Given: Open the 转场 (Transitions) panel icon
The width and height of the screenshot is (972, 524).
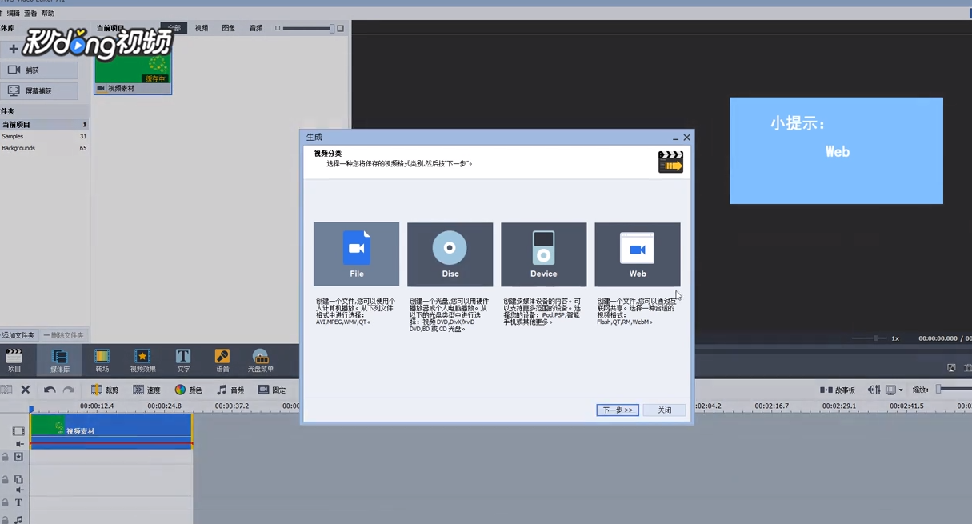Looking at the screenshot, I should 101,359.
